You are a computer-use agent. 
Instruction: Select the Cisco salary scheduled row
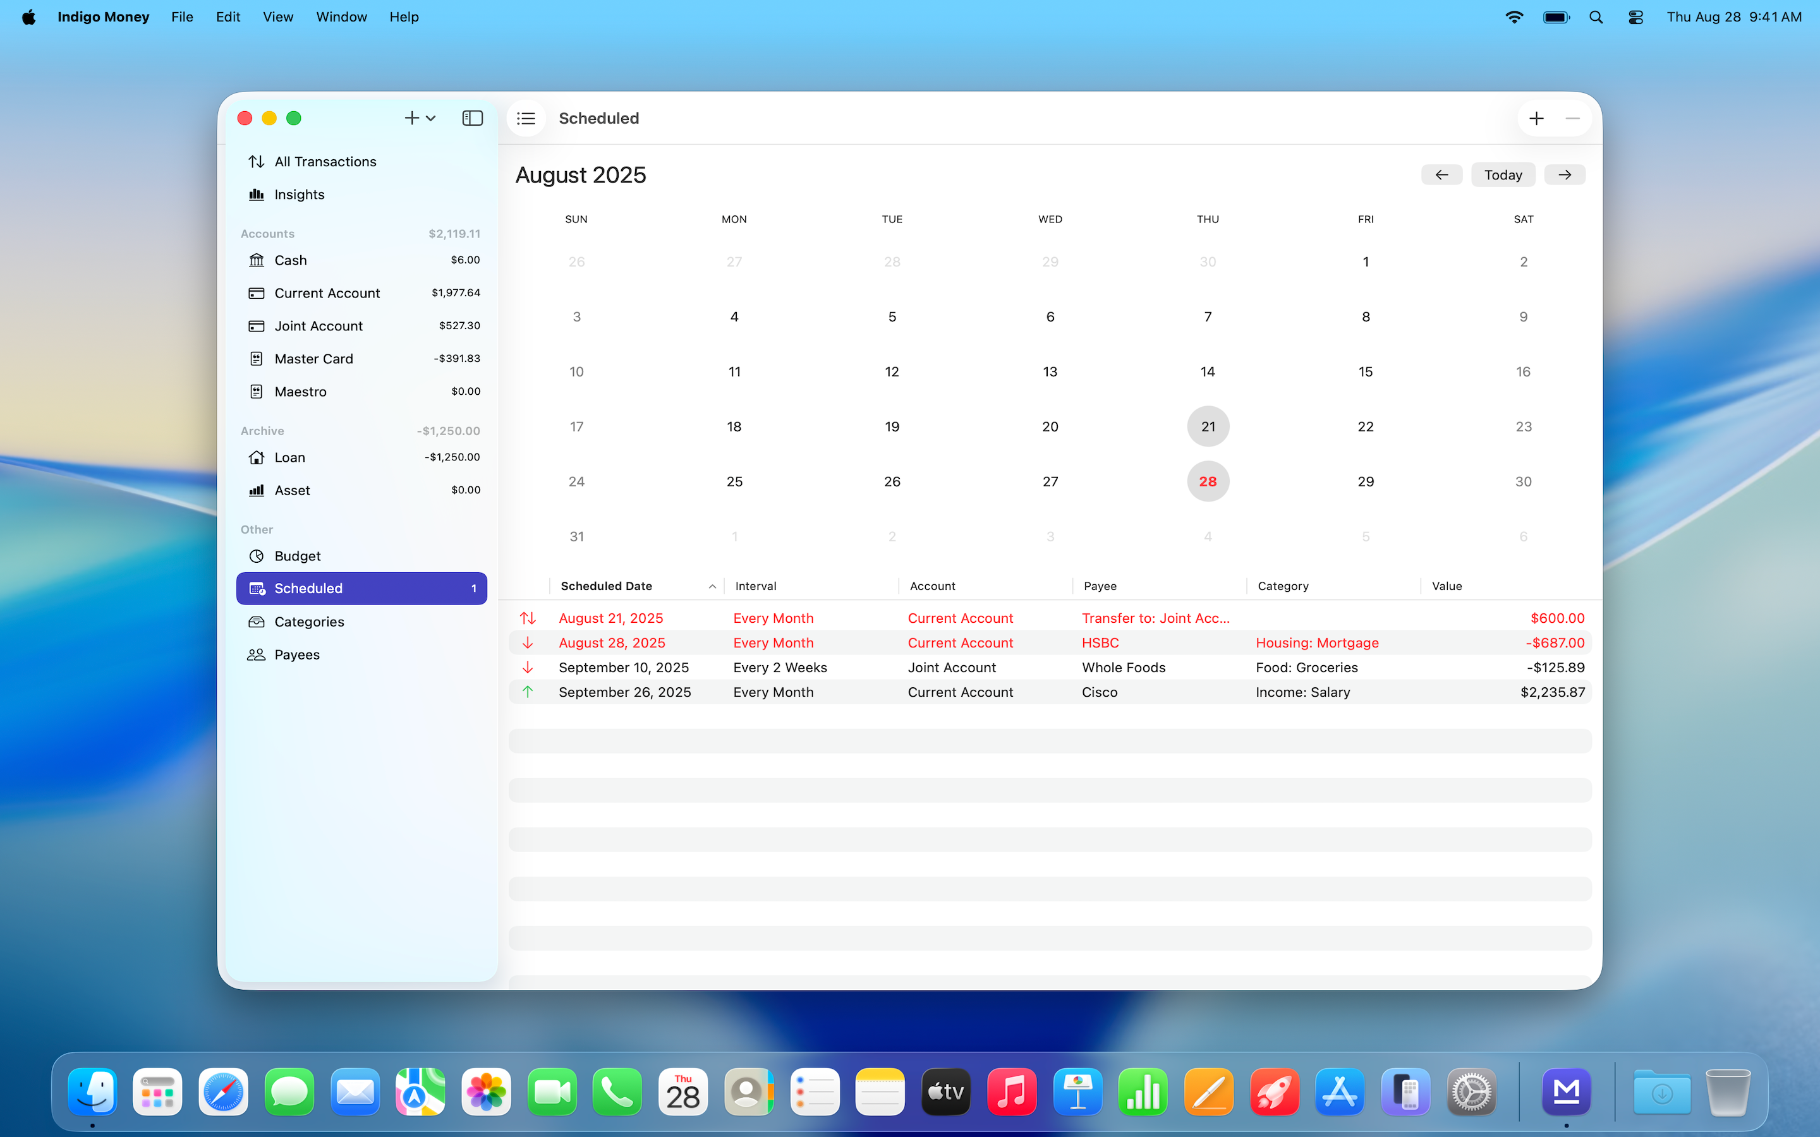click(1050, 692)
